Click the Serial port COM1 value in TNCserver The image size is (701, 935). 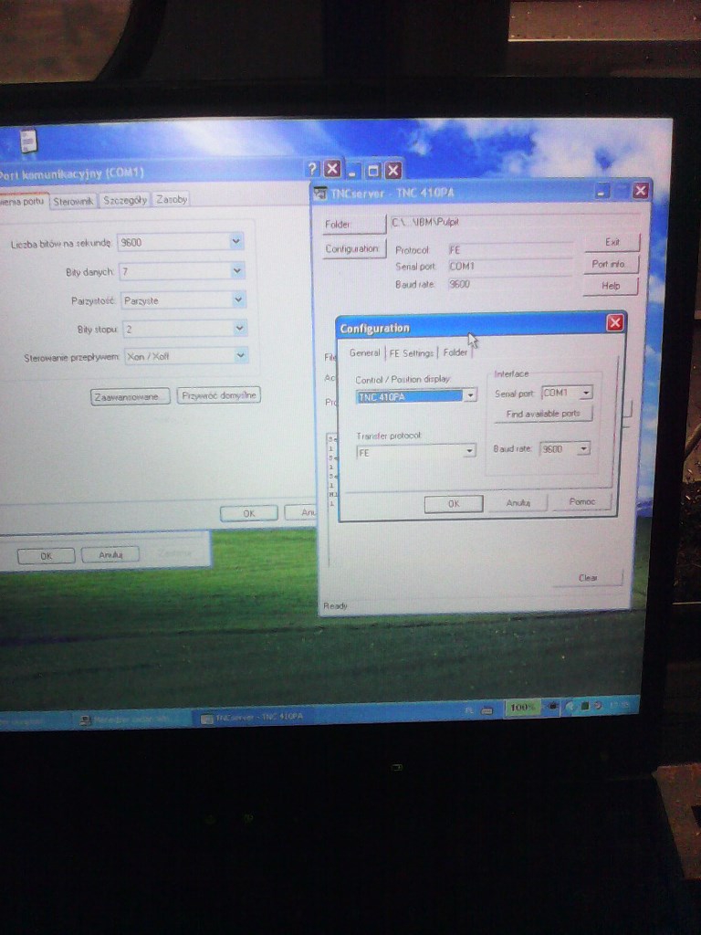pyautogui.click(x=510, y=266)
